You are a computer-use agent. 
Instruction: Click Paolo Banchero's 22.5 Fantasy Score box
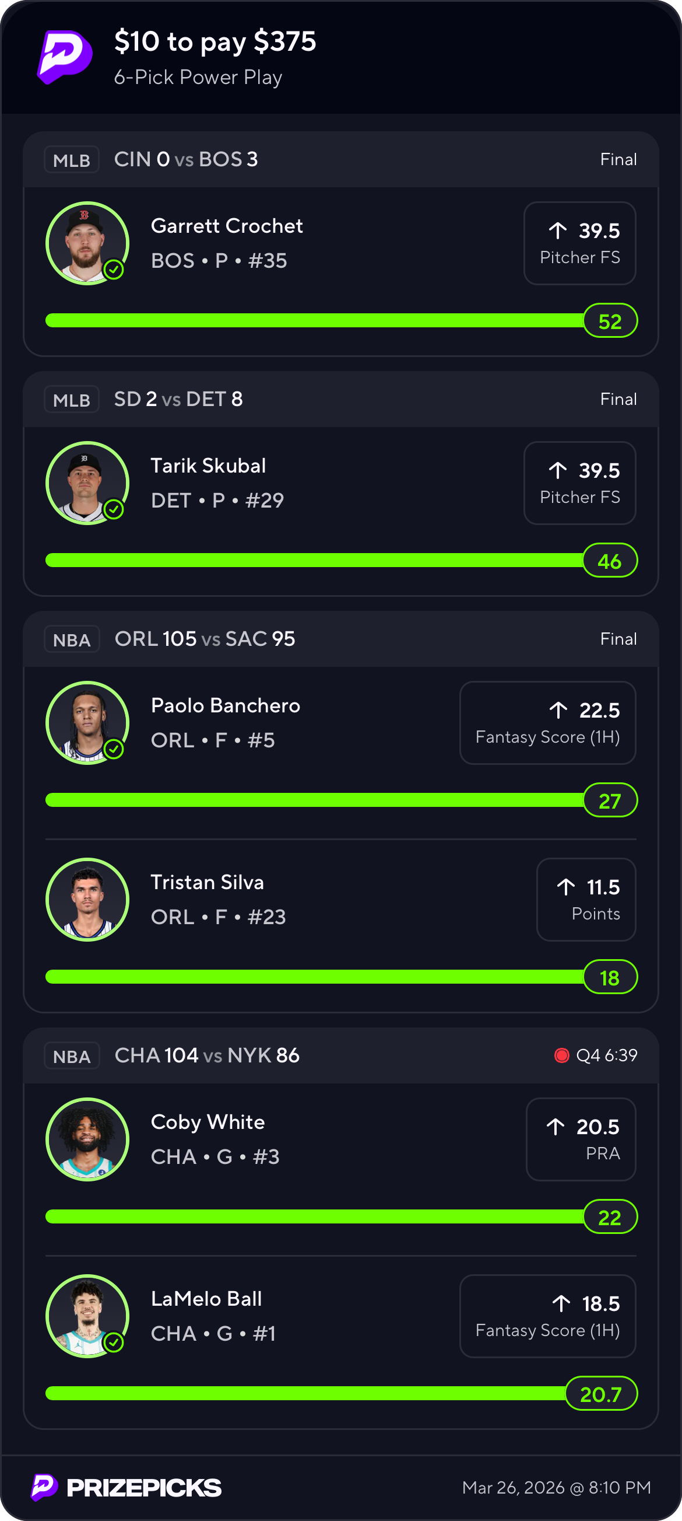tap(547, 723)
